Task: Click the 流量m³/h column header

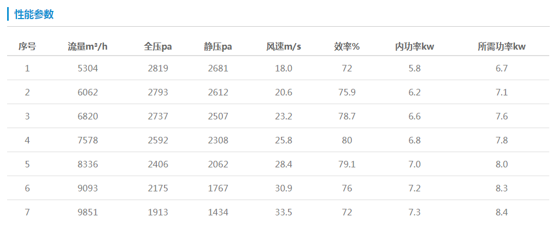Action: tap(87, 47)
